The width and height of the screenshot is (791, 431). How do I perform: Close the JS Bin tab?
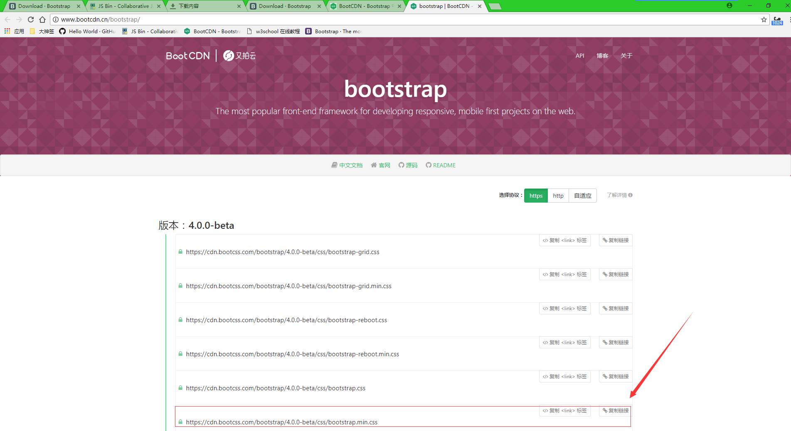[x=159, y=6]
